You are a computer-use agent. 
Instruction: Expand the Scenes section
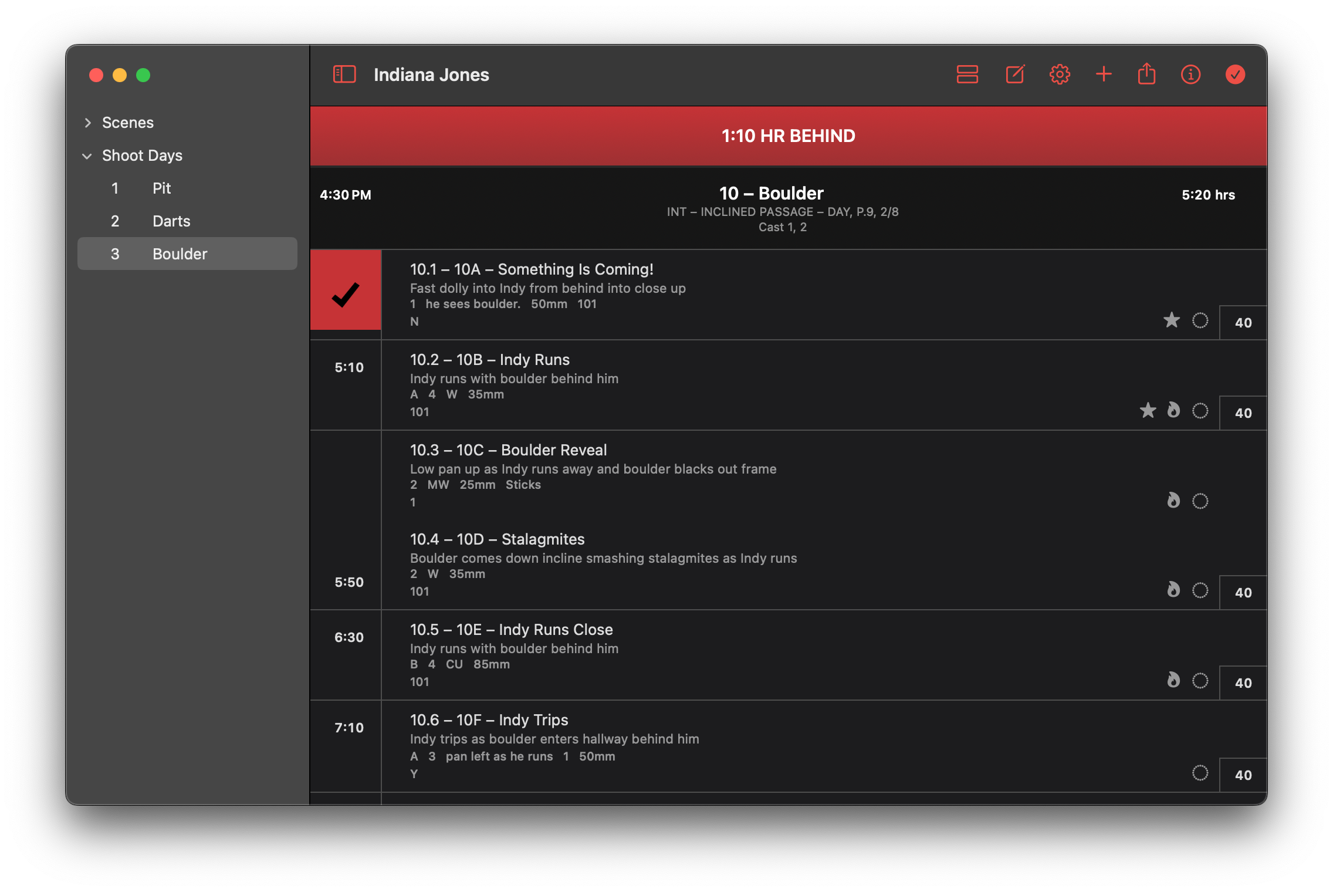pyautogui.click(x=88, y=123)
